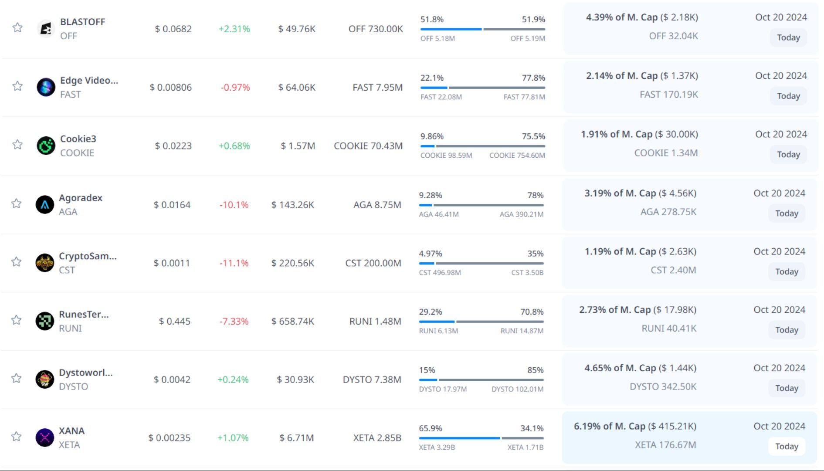Click the BLASTOFF token logo icon

pos(45,29)
